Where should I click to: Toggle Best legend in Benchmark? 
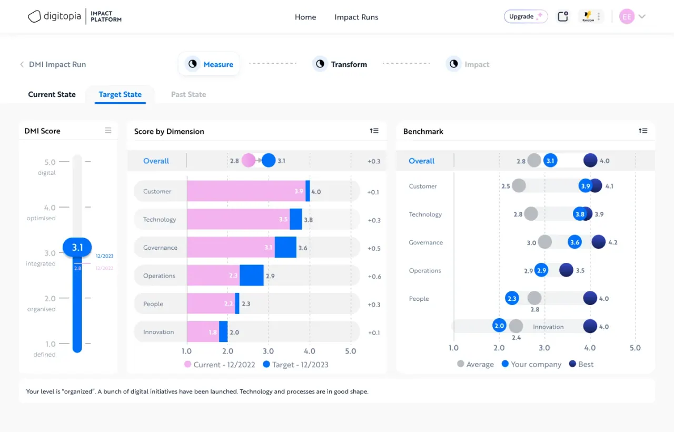coord(581,364)
